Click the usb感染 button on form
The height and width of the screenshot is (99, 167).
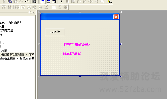click(x=55, y=32)
